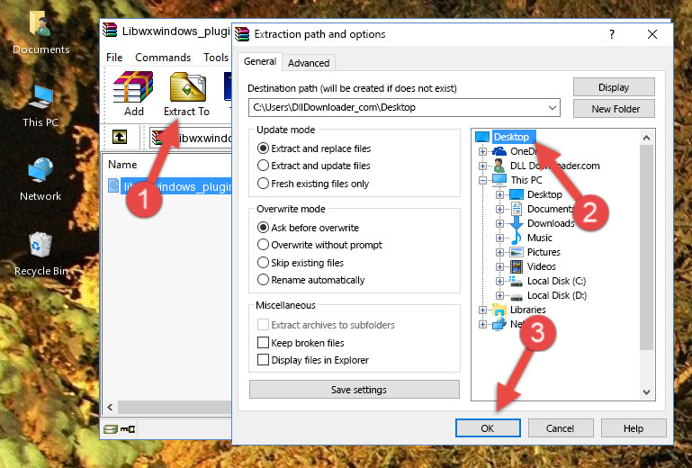This screenshot has width=692, height=468.
Task: Click the Cancel button
Action: tap(561, 428)
